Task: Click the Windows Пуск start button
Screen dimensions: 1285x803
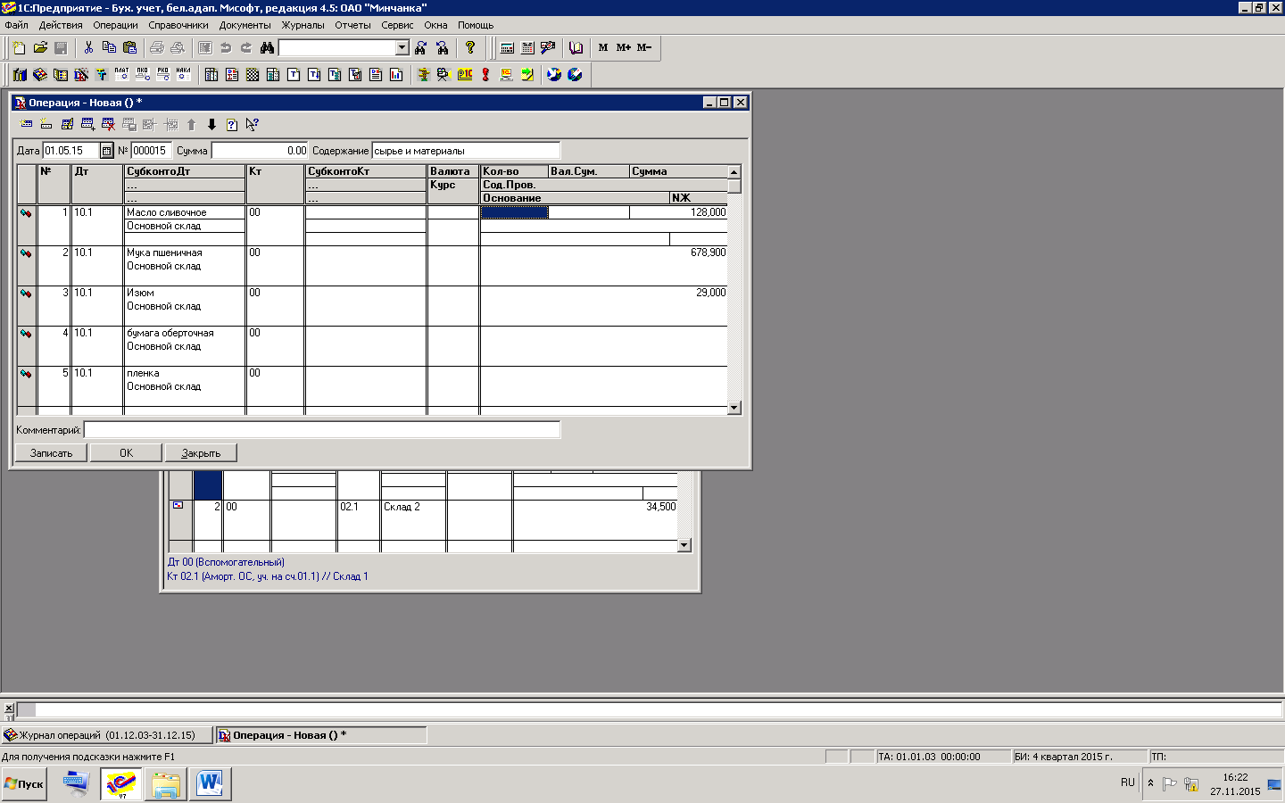Action: 24,784
